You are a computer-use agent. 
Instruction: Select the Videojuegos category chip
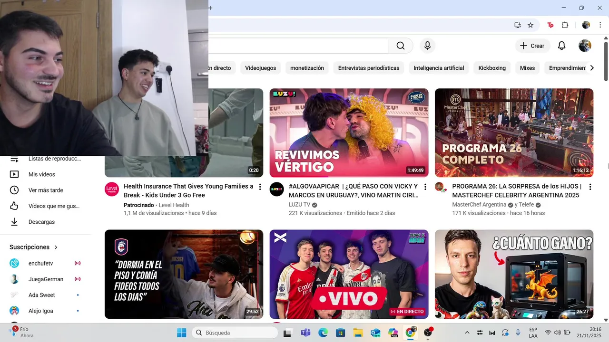pos(261,68)
